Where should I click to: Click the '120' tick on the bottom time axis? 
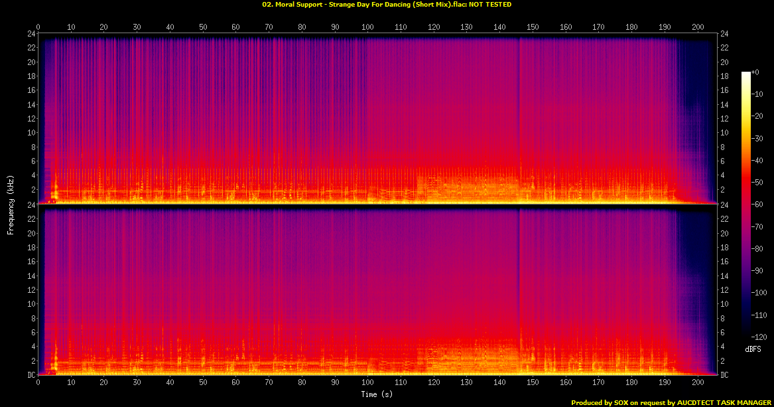tap(434, 382)
